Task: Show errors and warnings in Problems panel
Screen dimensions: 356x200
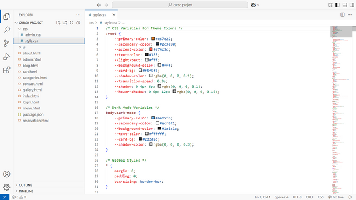Action: [x=19, y=197]
